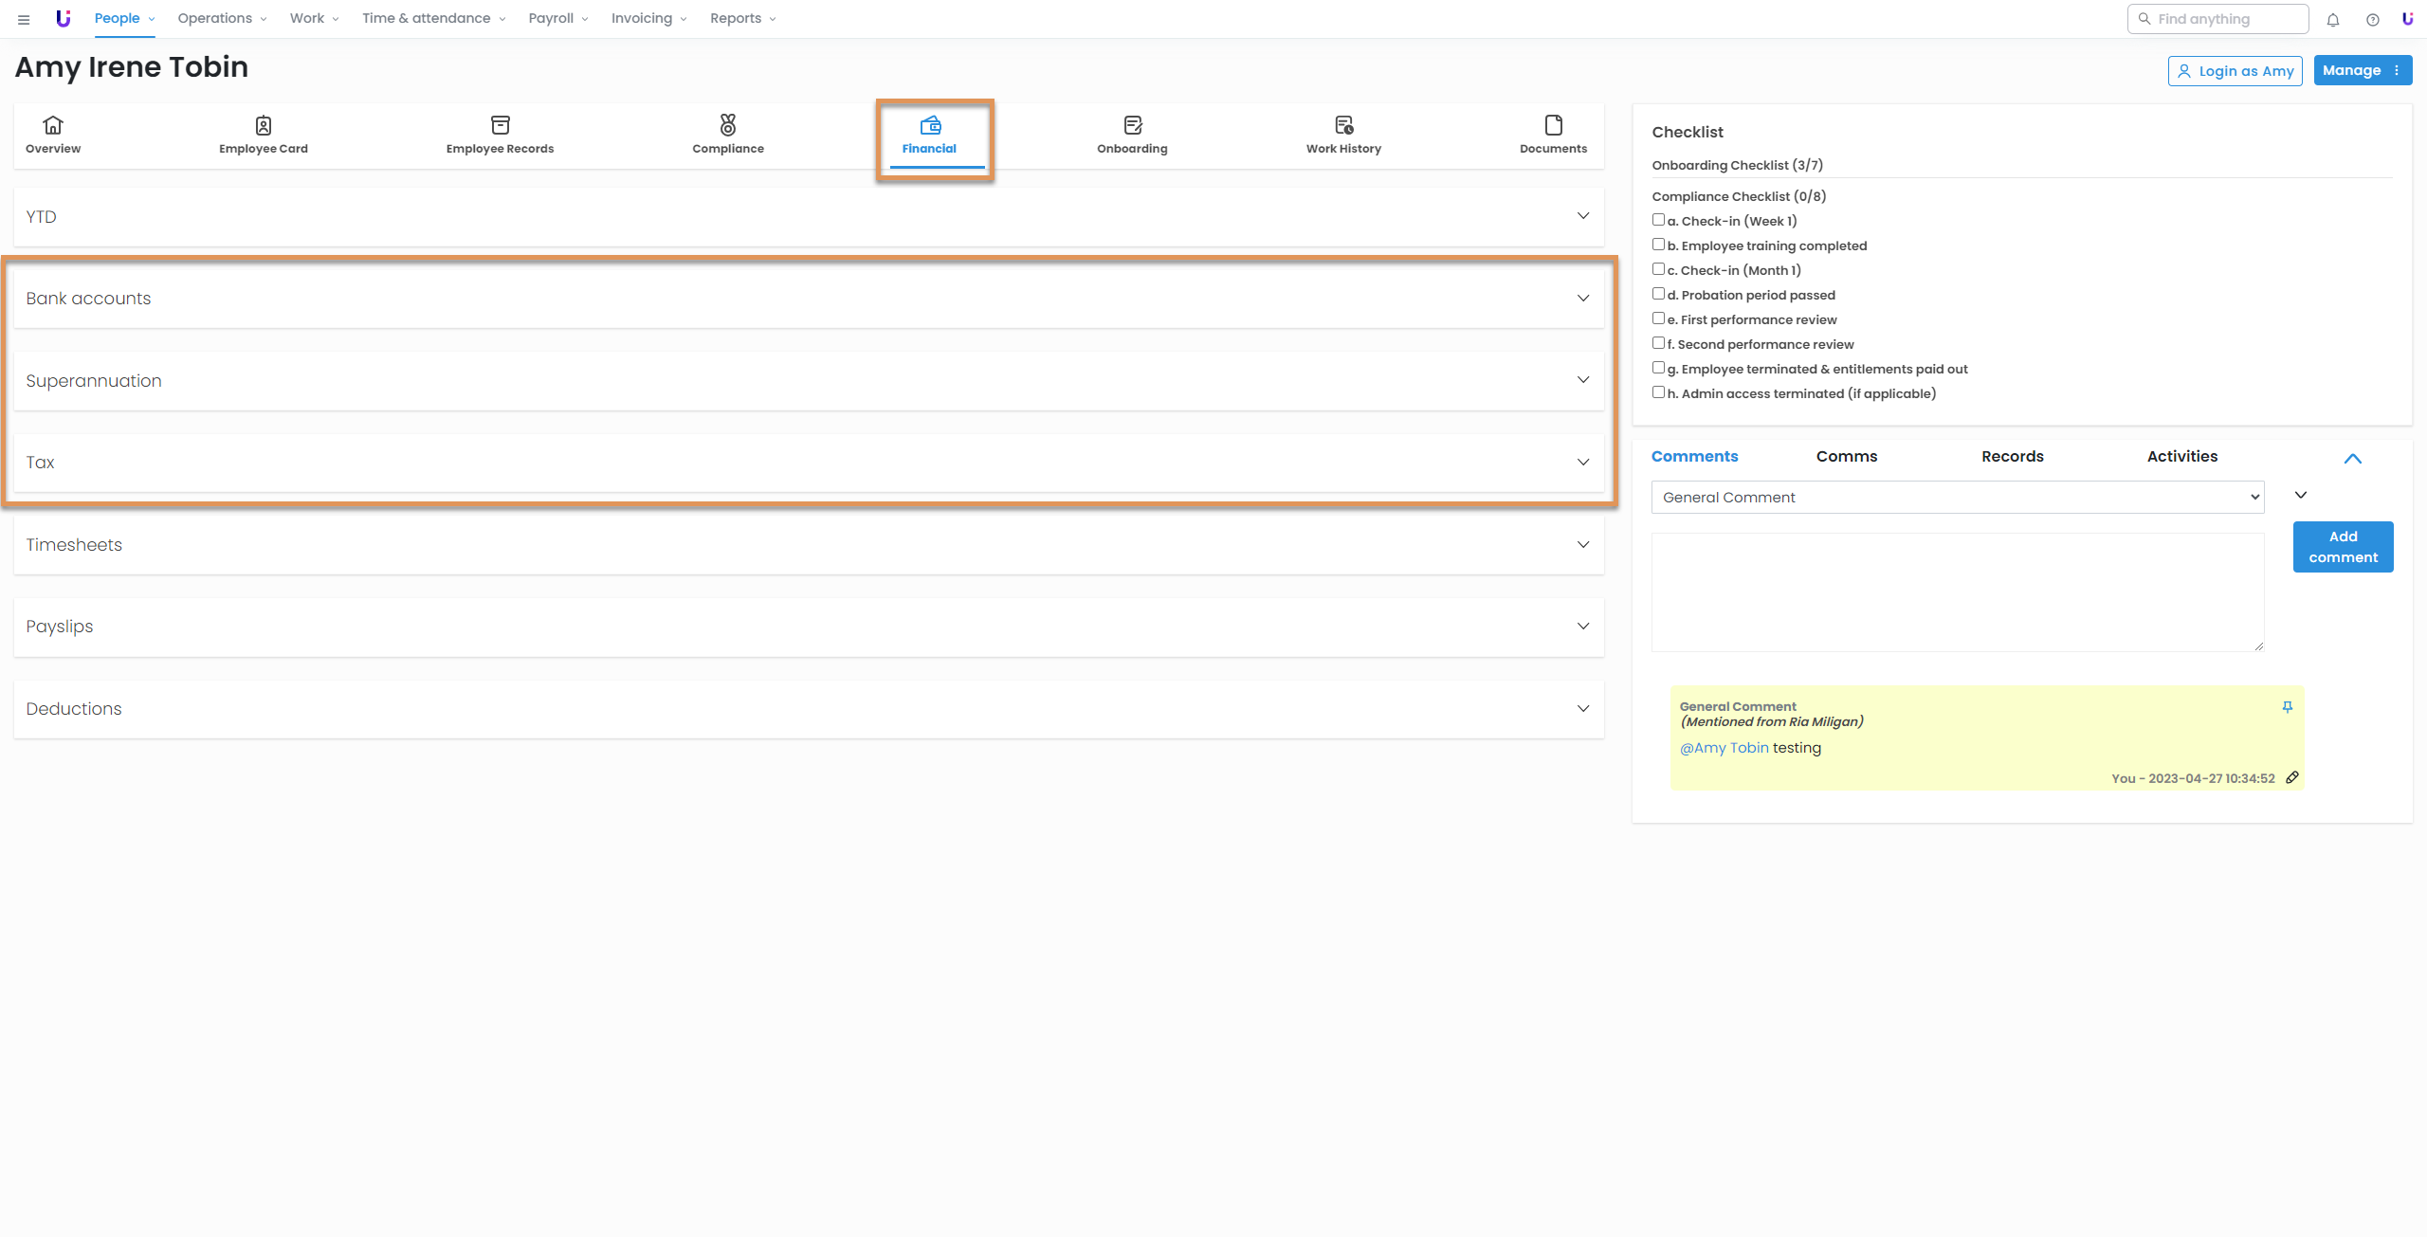Screen dimensions: 2427x1237
Task: Click the pin icon on the comment
Action: [2287, 707]
